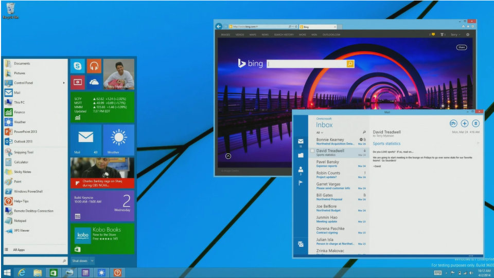
Task: Open the Skype tile in Start menu
Action: click(x=78, y=66)
